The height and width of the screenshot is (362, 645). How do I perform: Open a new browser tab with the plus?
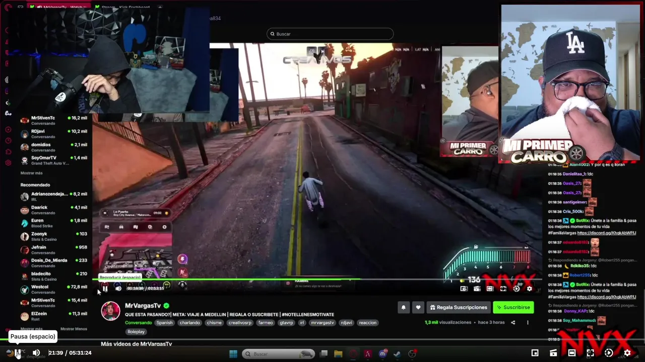pyautogui.click(x=160, y=8)
